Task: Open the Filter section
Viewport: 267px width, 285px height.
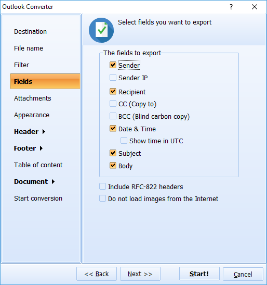Action: pos(21,65)
